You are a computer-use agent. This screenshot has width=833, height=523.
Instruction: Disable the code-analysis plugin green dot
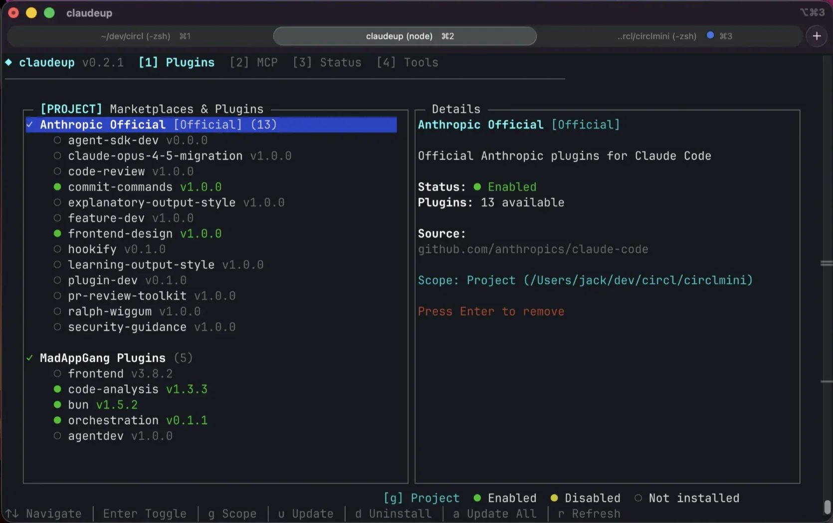(x=57, y=389)
